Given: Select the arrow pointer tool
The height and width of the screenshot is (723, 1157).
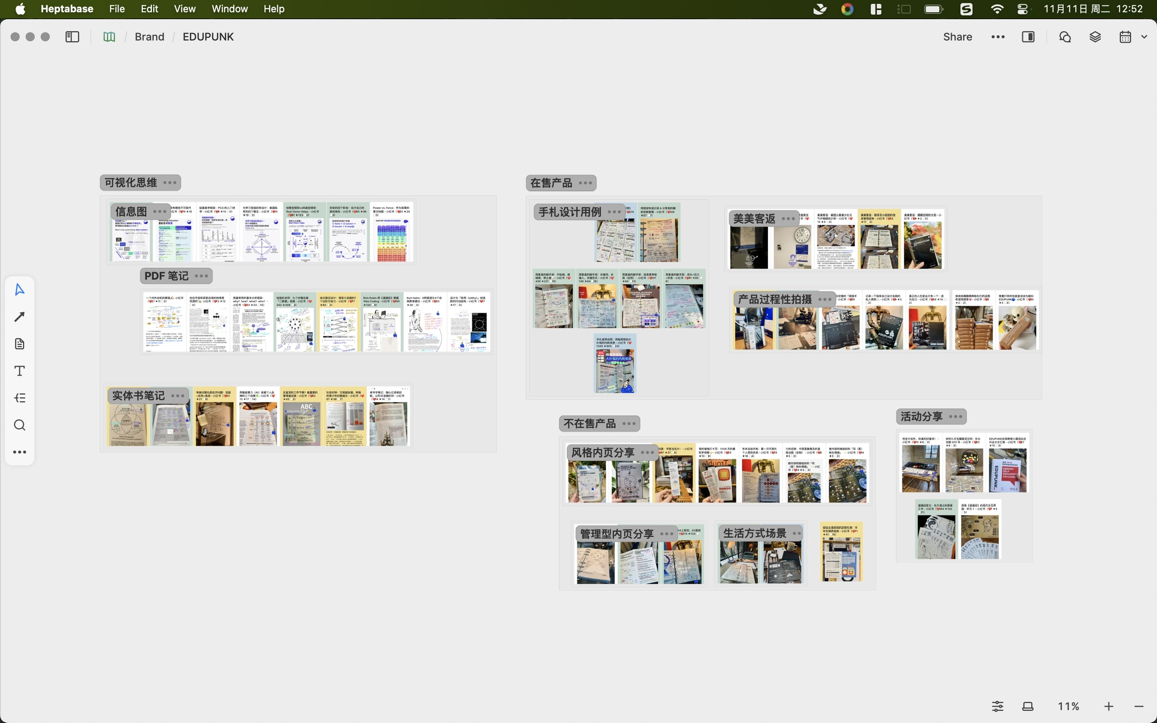Looking at the screenshot, I should pos(19,289).
